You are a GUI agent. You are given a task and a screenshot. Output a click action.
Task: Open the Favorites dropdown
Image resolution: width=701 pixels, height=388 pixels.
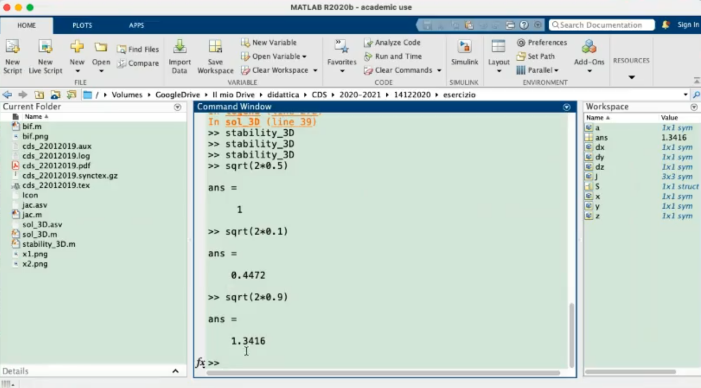342,71
